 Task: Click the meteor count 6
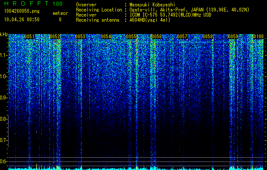tap(60, 20)
